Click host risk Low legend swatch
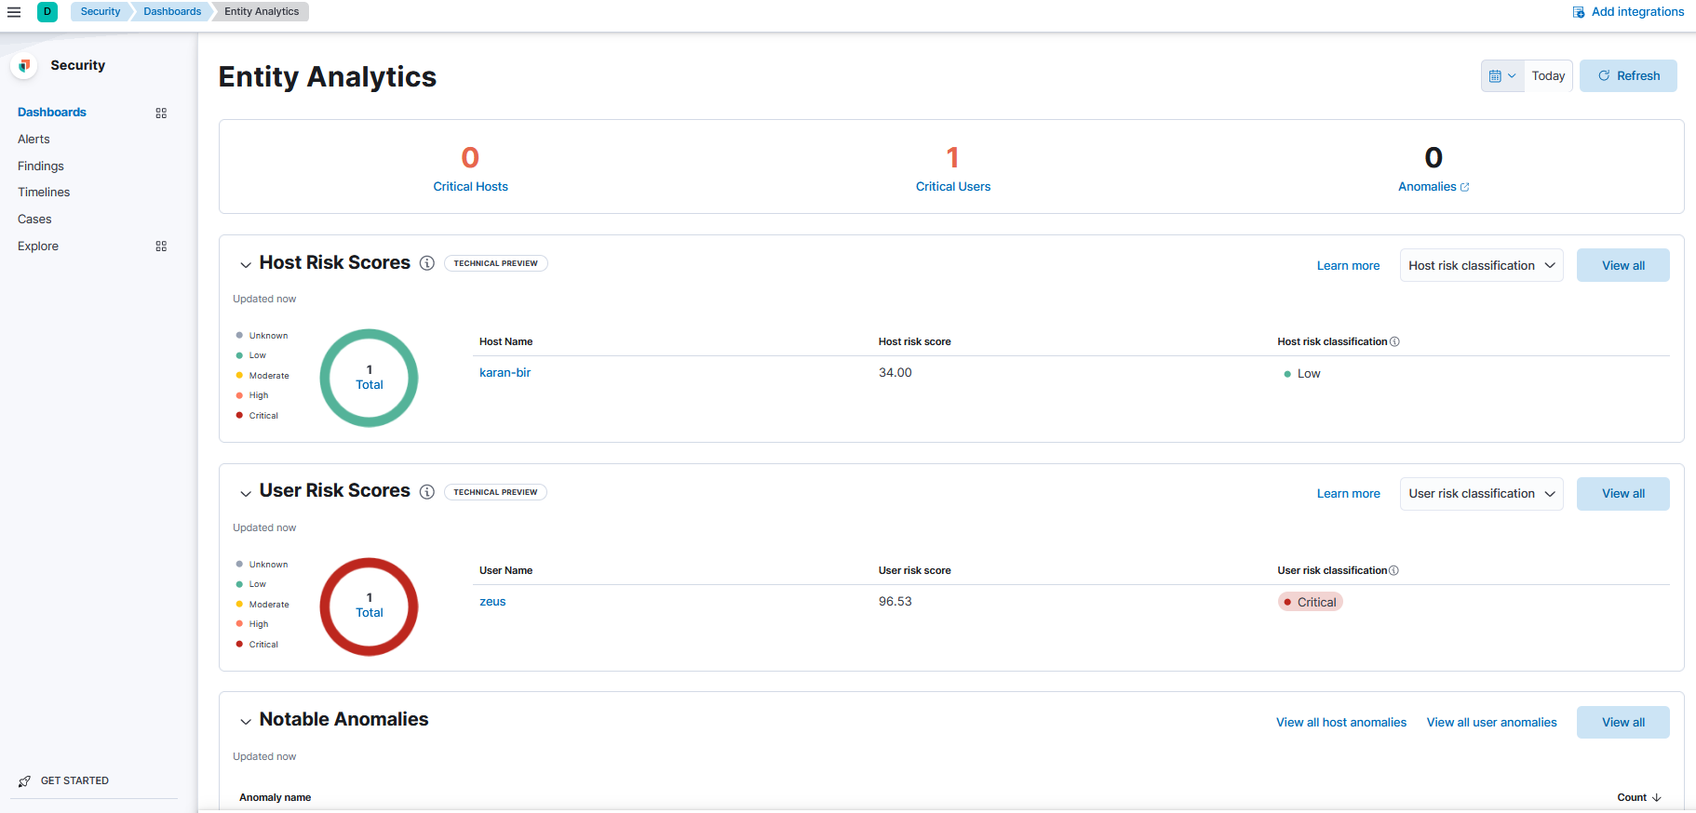This screenshot has width=1696, height=813. point(239,355)
